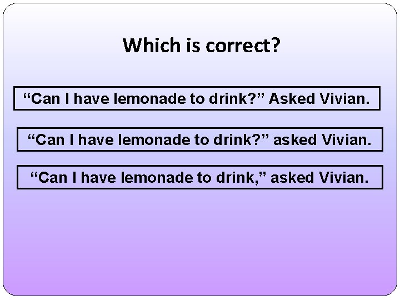This screenshot has height=300, width=400.
Task: Click the word "lemonade" in the first answer box
Action: (x=139, y=98)
